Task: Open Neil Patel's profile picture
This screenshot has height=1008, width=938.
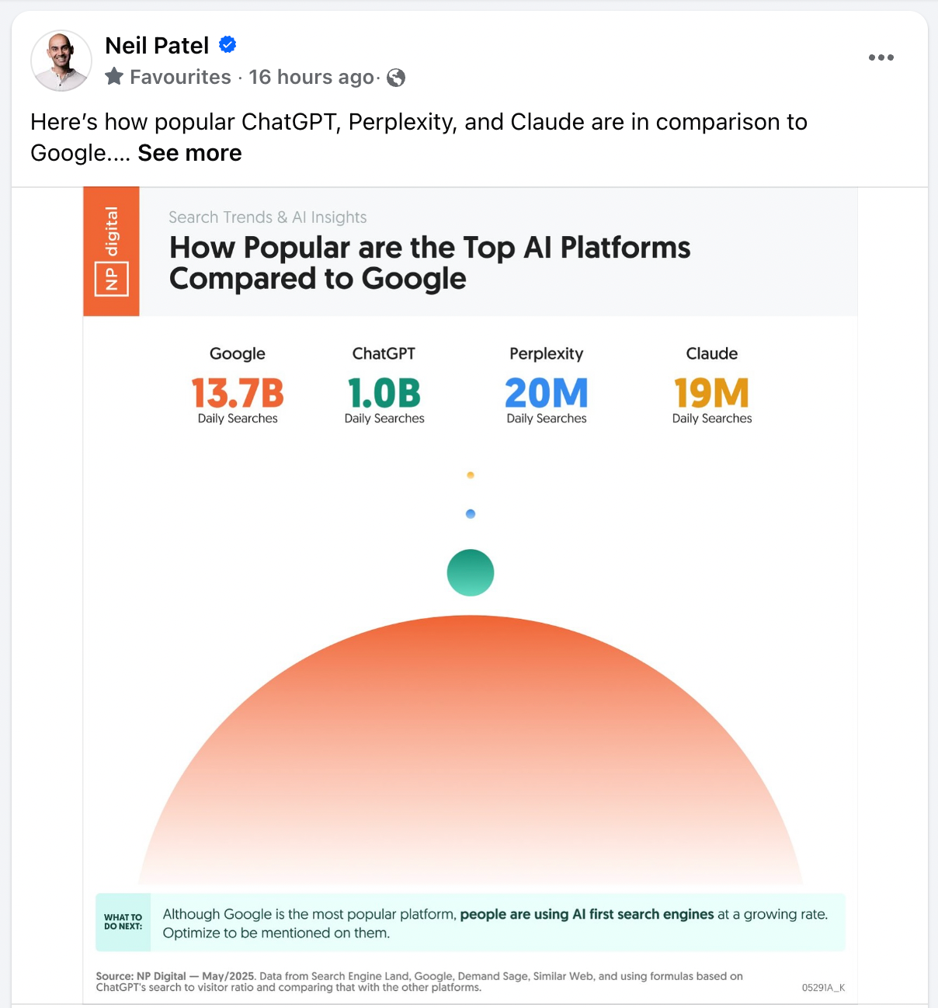Action: pos(61,61)
